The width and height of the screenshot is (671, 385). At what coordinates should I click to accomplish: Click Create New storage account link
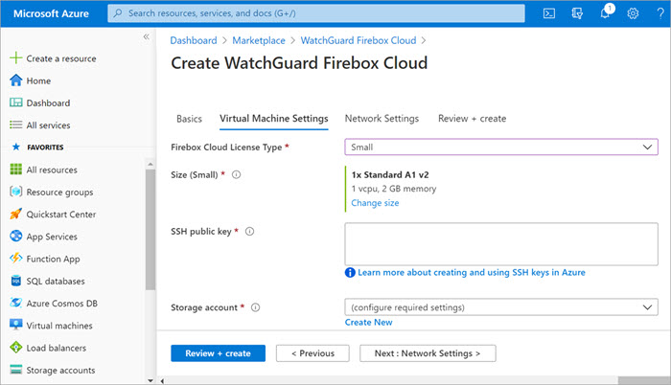pyautogui.click(x=368, y=322)
